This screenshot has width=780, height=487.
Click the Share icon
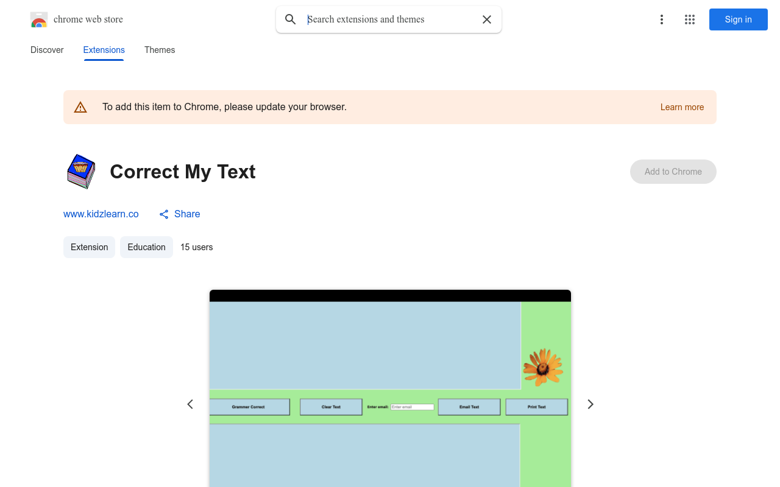(x=164, y=214)
